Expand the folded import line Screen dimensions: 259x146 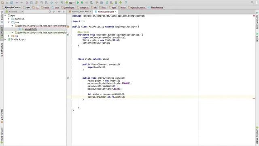click(83, 21)
